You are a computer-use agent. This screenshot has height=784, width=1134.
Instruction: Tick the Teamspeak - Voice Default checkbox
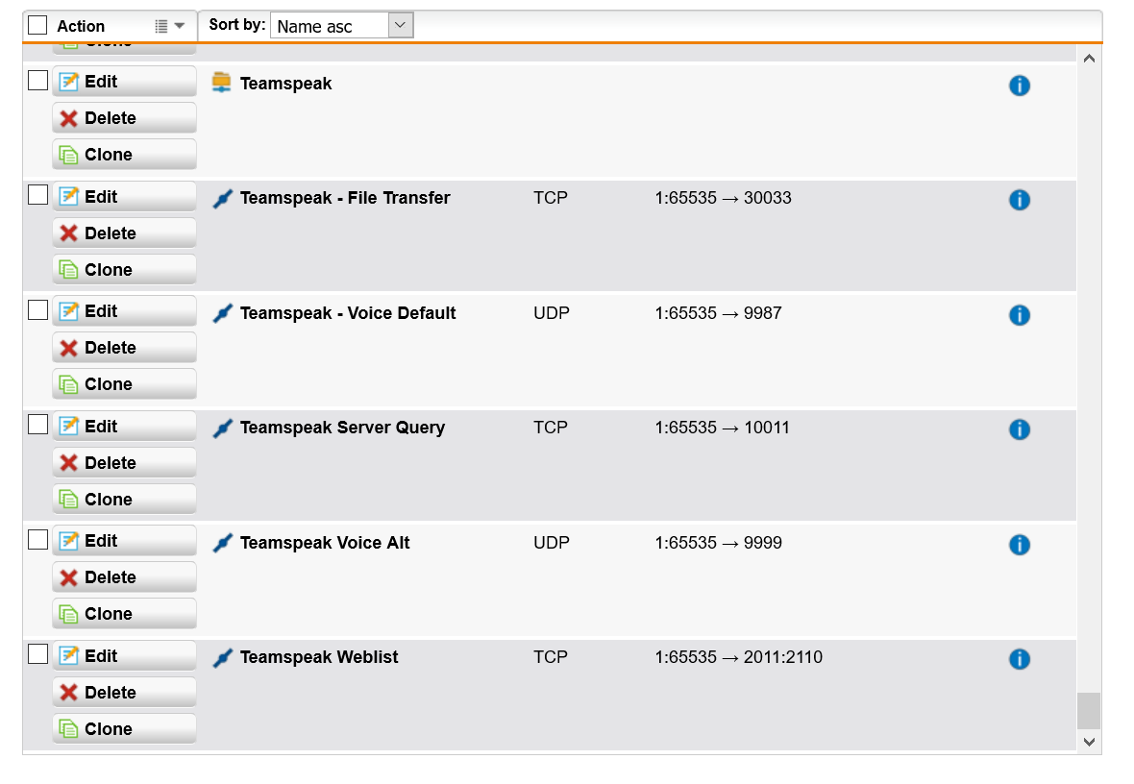click(37, 309)
